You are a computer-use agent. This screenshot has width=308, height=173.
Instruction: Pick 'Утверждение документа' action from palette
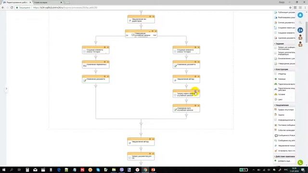pyautogui.click(x=284, y=63)
